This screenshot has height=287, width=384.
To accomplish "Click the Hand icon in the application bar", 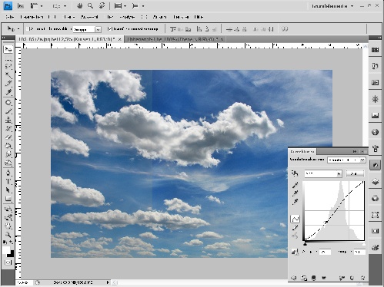I will [79, 6].
